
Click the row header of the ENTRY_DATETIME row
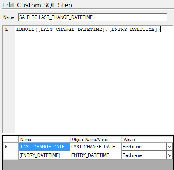[x=10, y=155]
